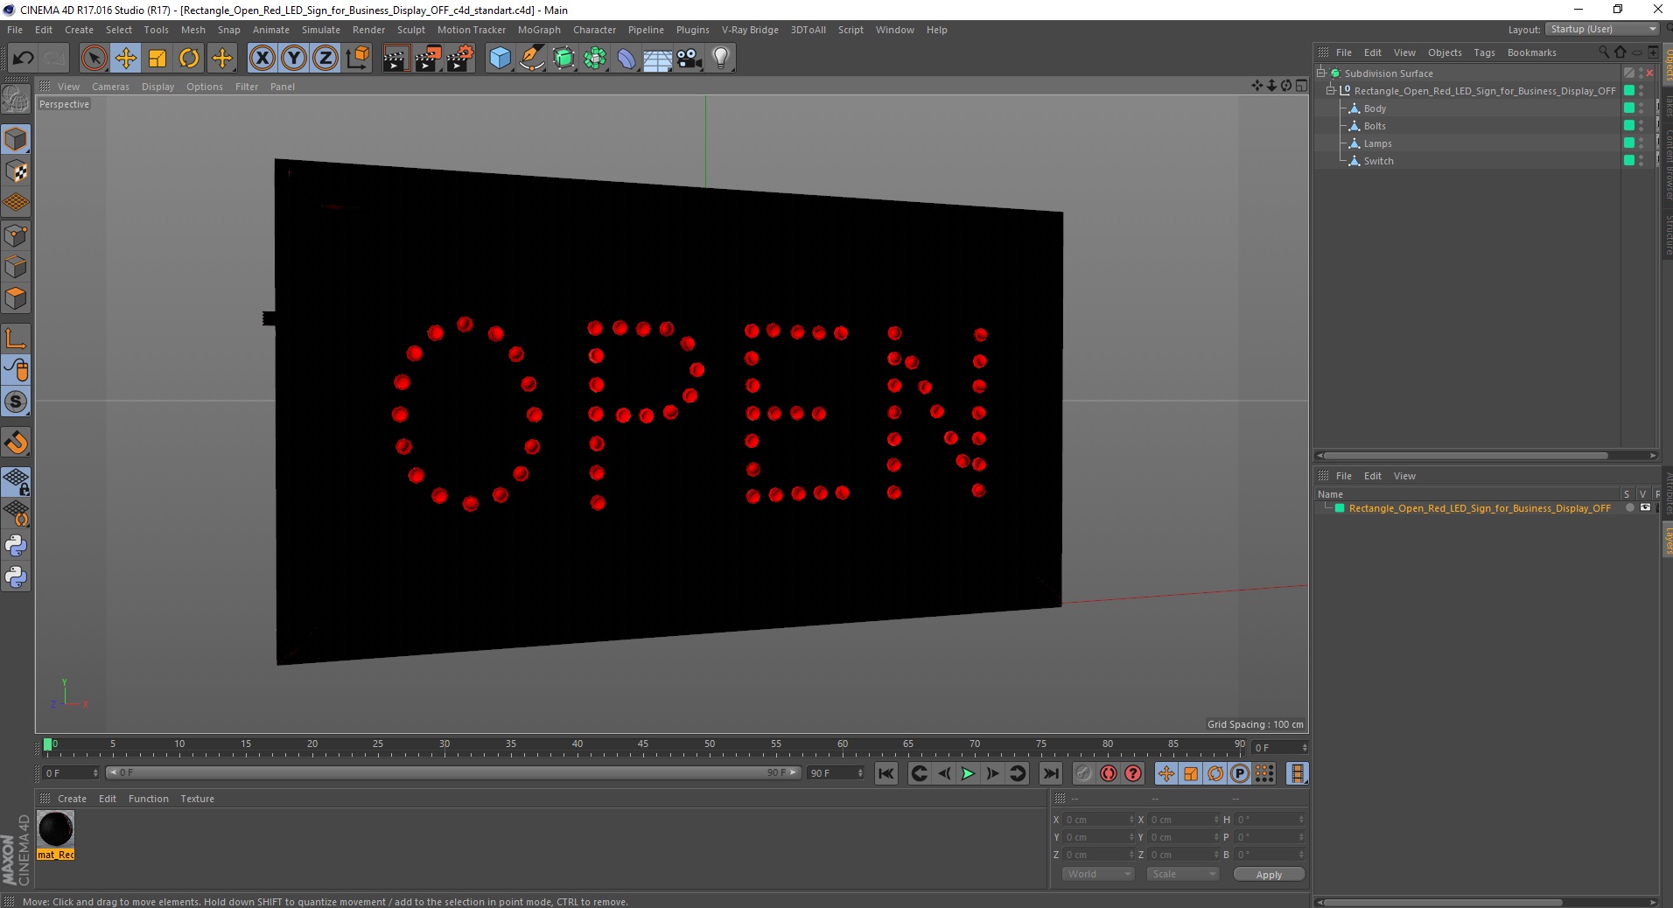Click the Apply button
This screenshot has height=908, width=1673.
click(1269, 875)
